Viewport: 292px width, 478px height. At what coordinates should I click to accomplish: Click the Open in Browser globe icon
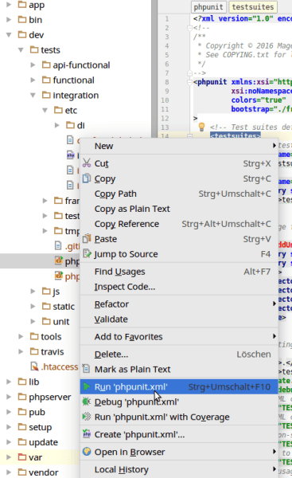87,452
